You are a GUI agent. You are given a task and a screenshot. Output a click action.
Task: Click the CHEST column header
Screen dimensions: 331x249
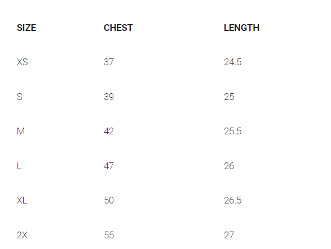118,28
